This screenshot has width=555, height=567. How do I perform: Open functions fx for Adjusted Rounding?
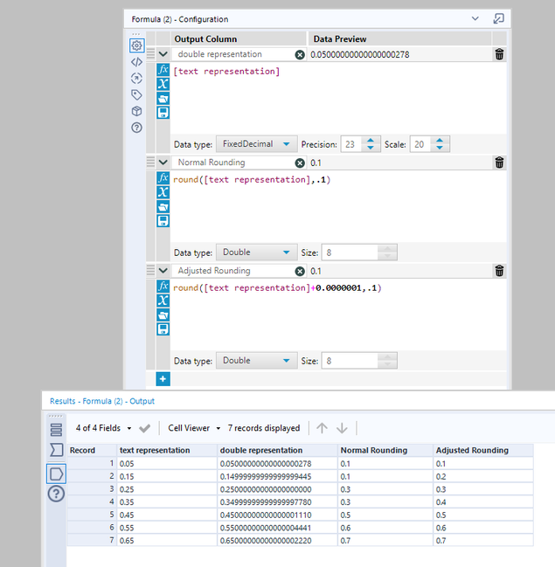163,286
